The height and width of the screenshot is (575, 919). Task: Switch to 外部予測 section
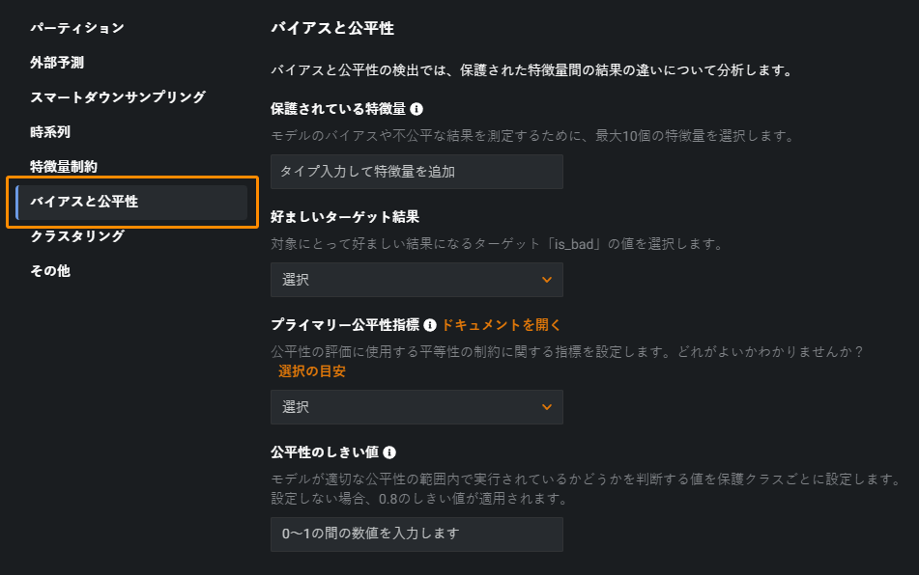tap(57, 63)
